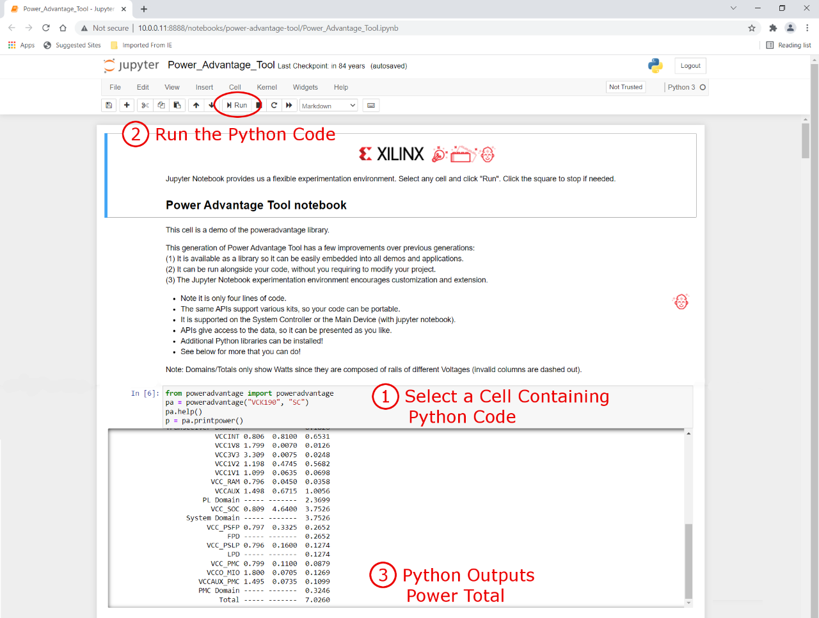Go back in browser
Screen dimensions: 819x618
click(x=12, y=28)
